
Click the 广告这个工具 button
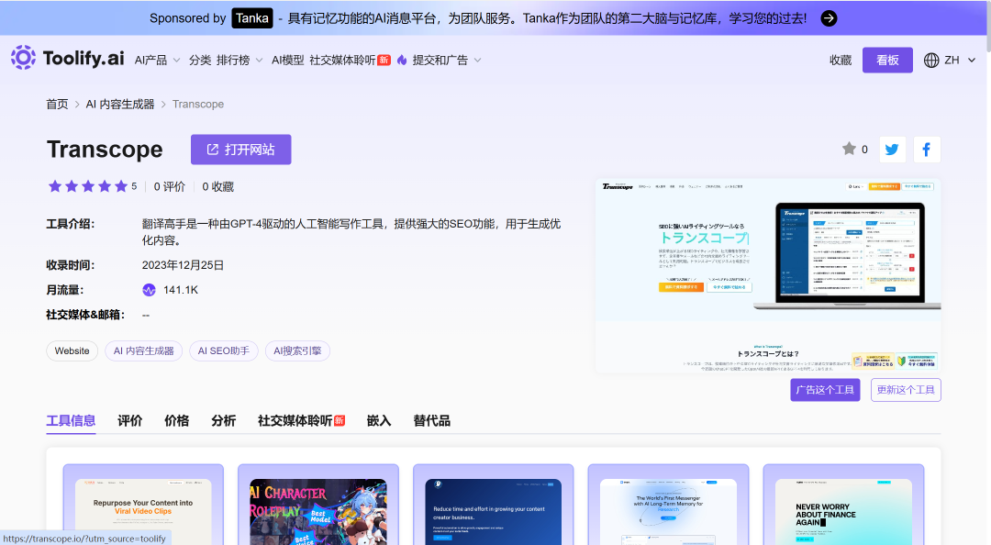coord(825,389)
